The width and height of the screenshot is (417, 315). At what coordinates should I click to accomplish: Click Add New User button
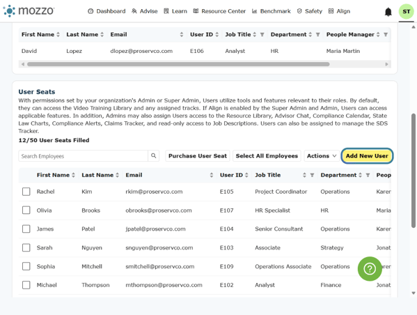[x=367, y=156]
